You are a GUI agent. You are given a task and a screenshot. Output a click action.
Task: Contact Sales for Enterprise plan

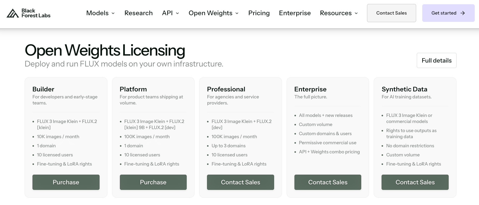[x=328, y=182]
